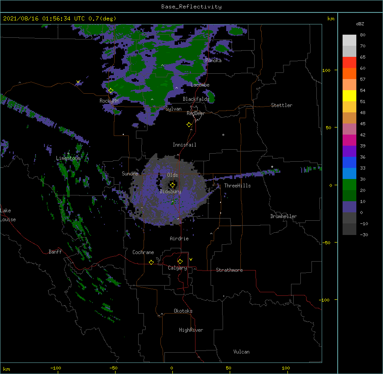This screenshot has height=374, width=383.
Task: Select the RockyMH label
Action: click(109, 101)
